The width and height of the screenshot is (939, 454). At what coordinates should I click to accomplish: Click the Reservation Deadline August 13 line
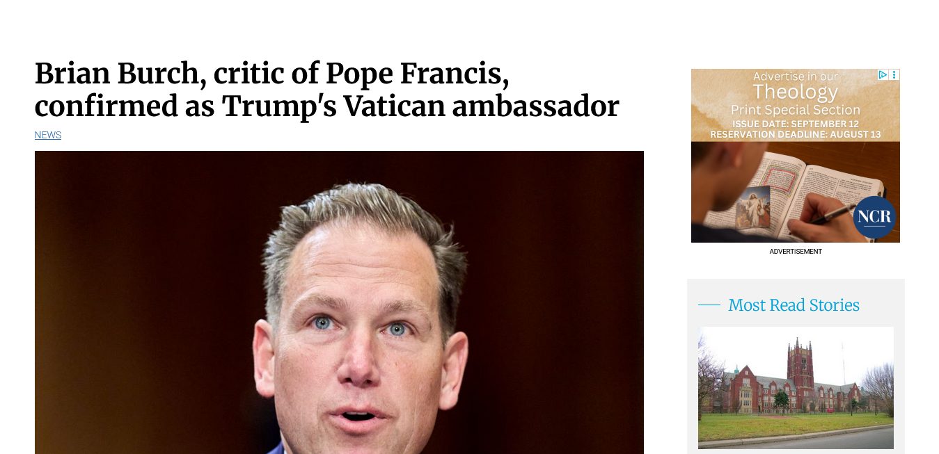point(796,133)
